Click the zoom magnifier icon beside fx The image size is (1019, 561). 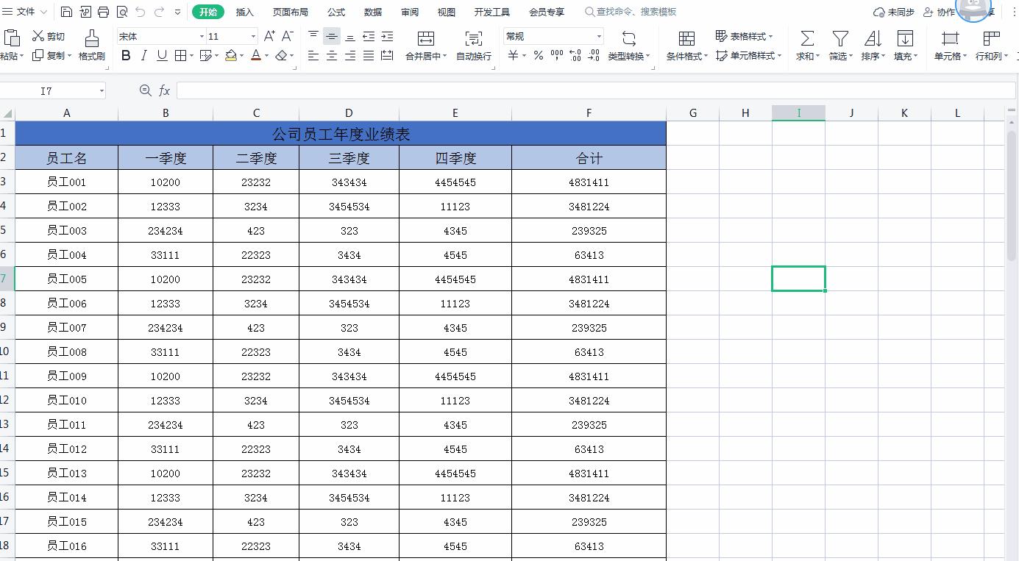[146, 90]
